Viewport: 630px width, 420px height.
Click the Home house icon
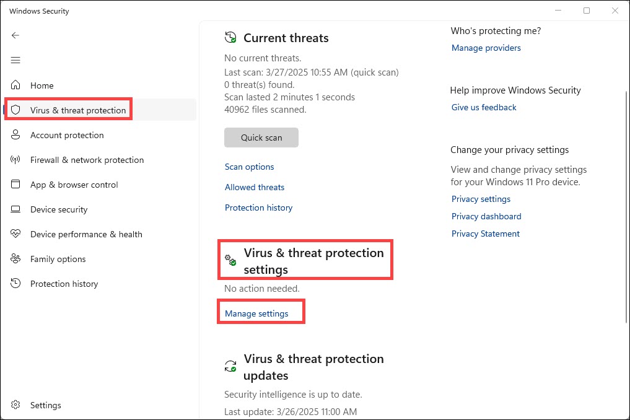pyautogui.click(x=16, y=85)
